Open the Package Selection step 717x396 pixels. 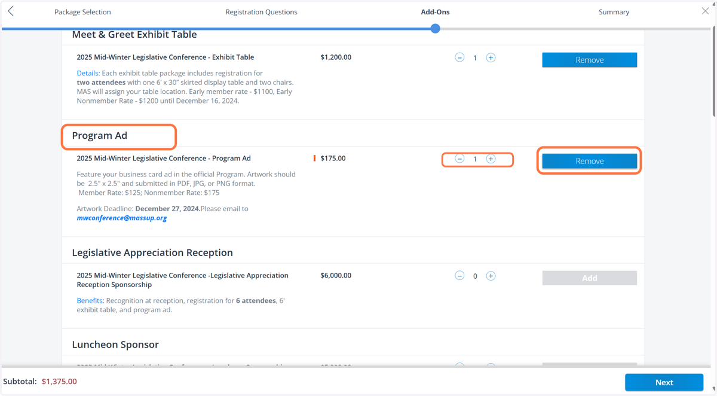click(82, 12)
